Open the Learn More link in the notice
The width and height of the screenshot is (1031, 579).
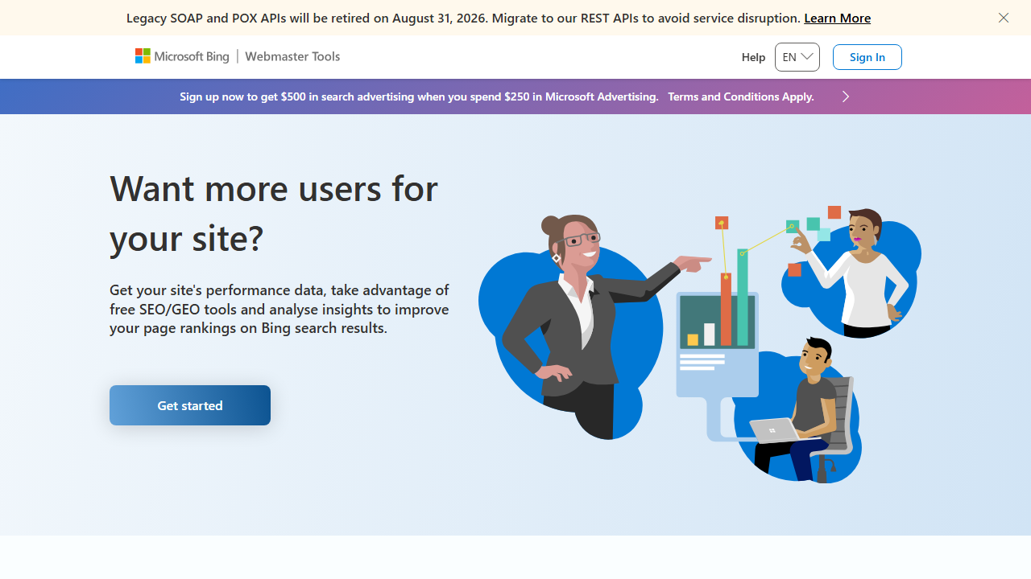(x=837, y=18)
